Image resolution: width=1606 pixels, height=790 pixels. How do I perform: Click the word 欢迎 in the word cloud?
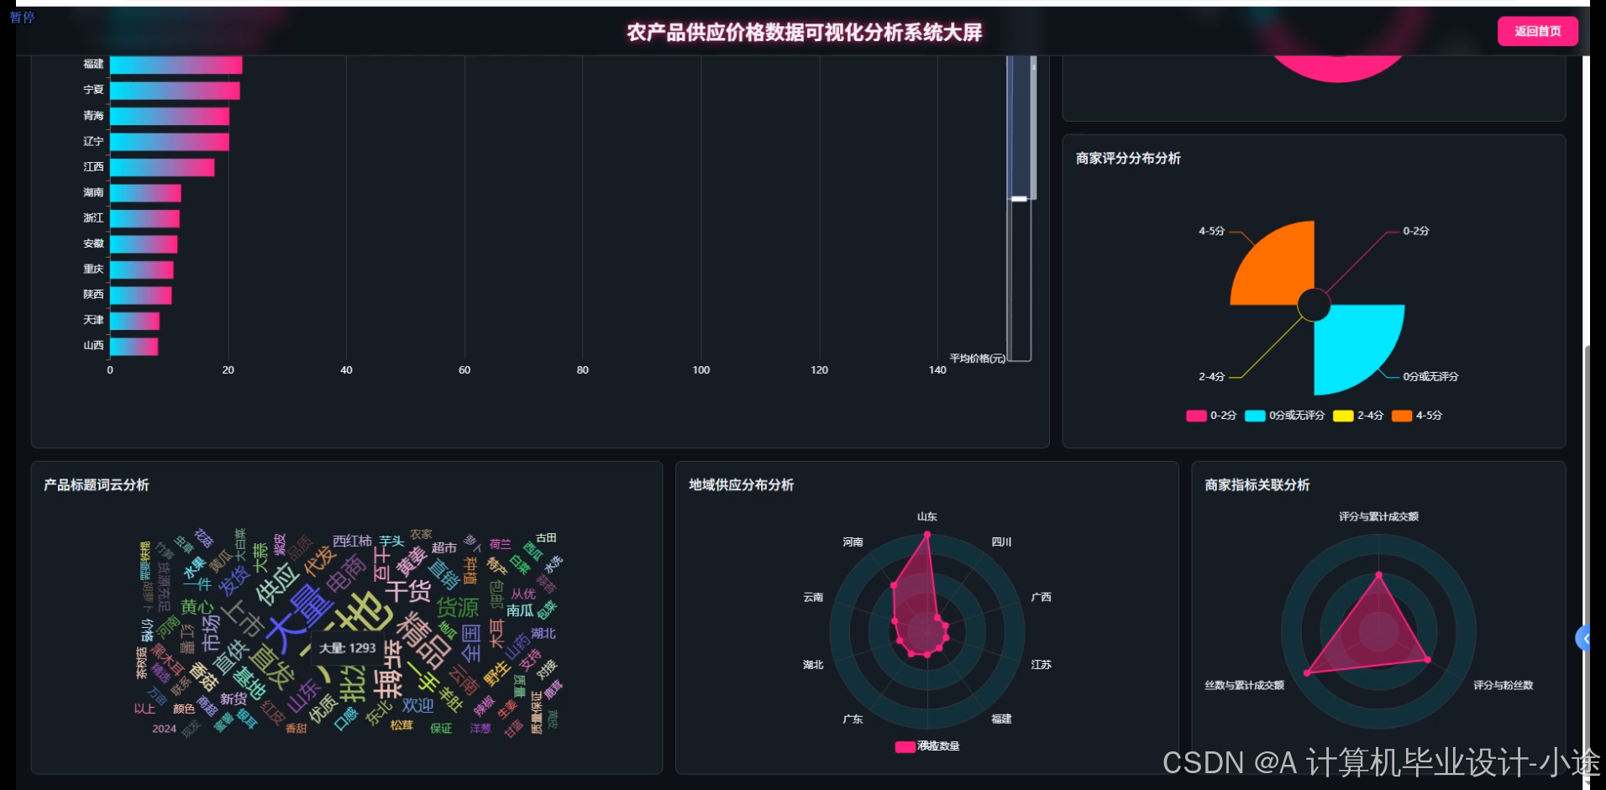pyautogui.click(x=417, y=705)
